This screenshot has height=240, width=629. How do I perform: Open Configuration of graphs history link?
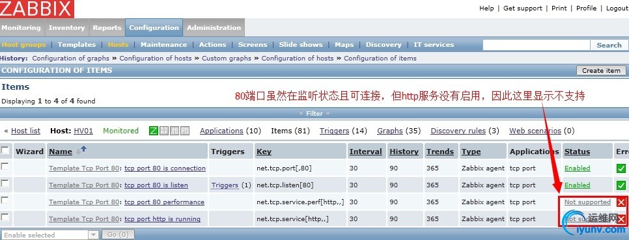(70, 58)
